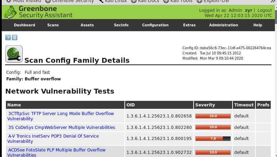
Task: Open the Extras menu
Action: [189, 25]
